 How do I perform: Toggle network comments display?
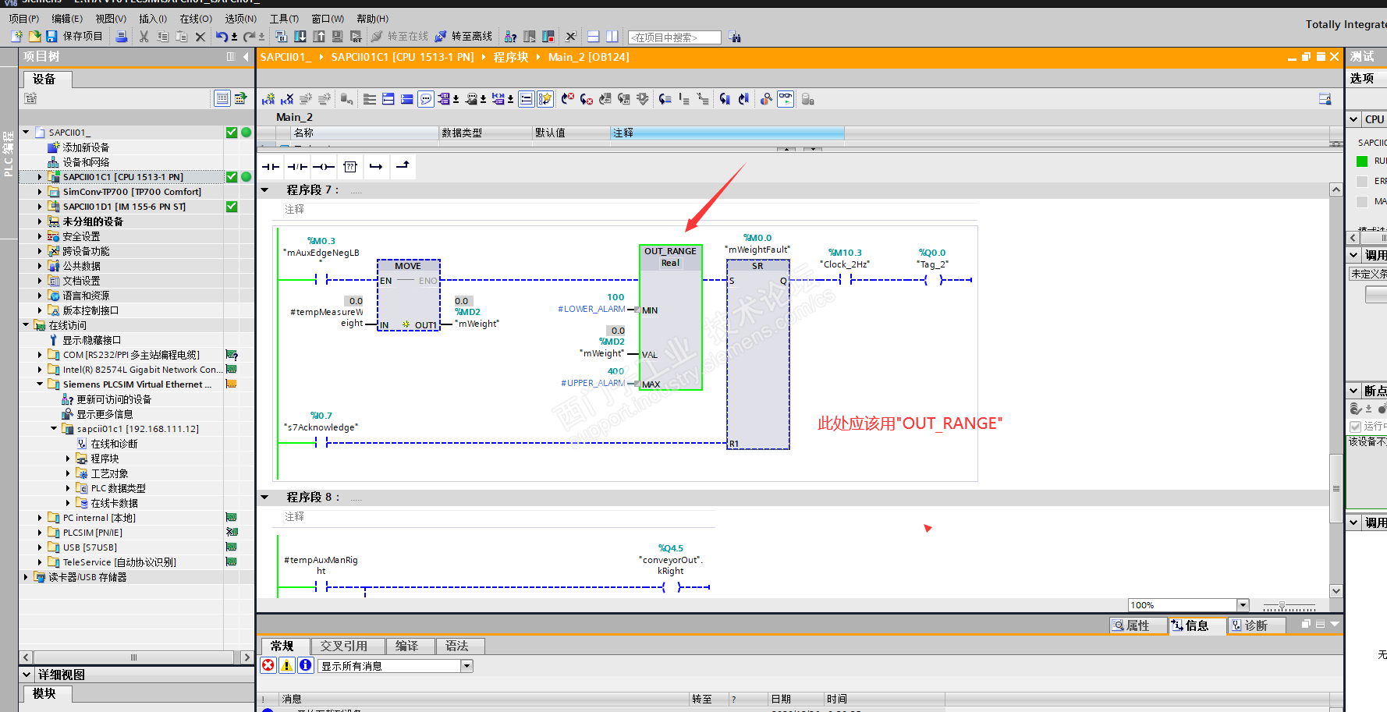tap(527, 99)
